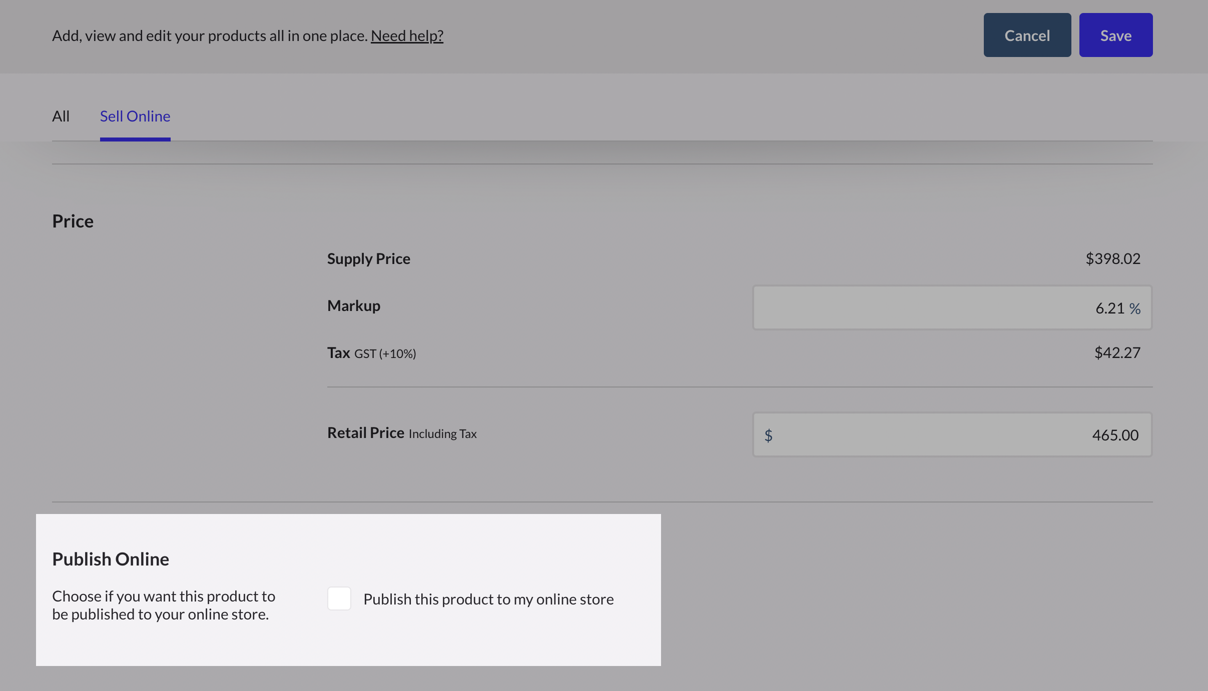Click the $42.27 tax amount
1208x691 pixels.
coord(1117,352)
